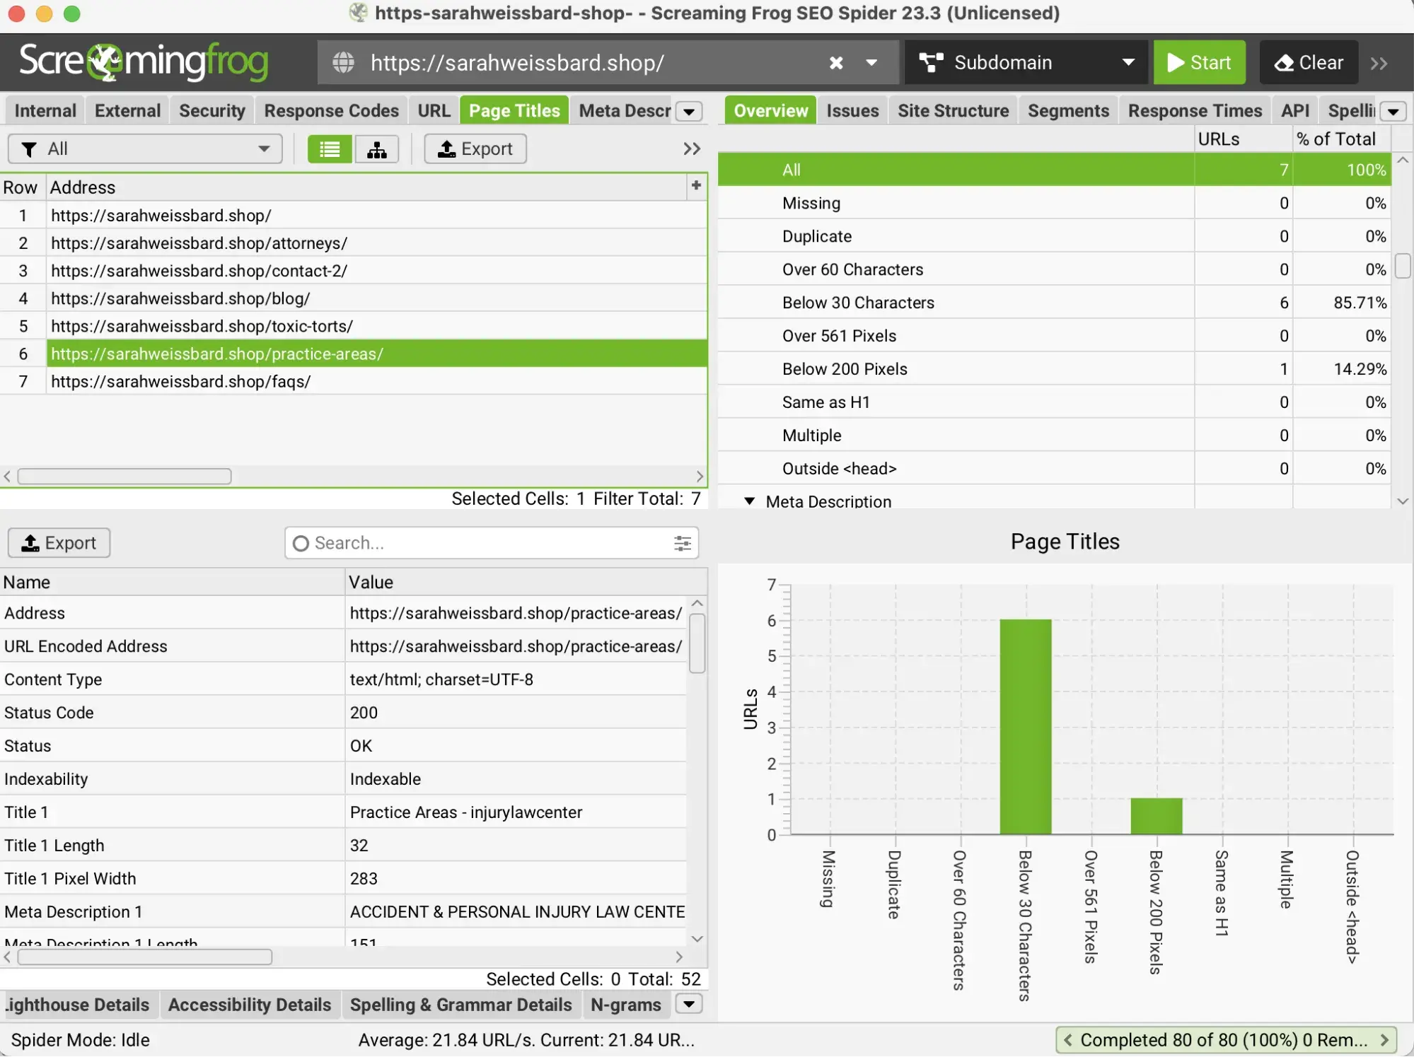This screenshot has height=1057, width=1414.
Task: Expand hidden toolbar items with double chevron
Action: click(x=1379, y=64)
